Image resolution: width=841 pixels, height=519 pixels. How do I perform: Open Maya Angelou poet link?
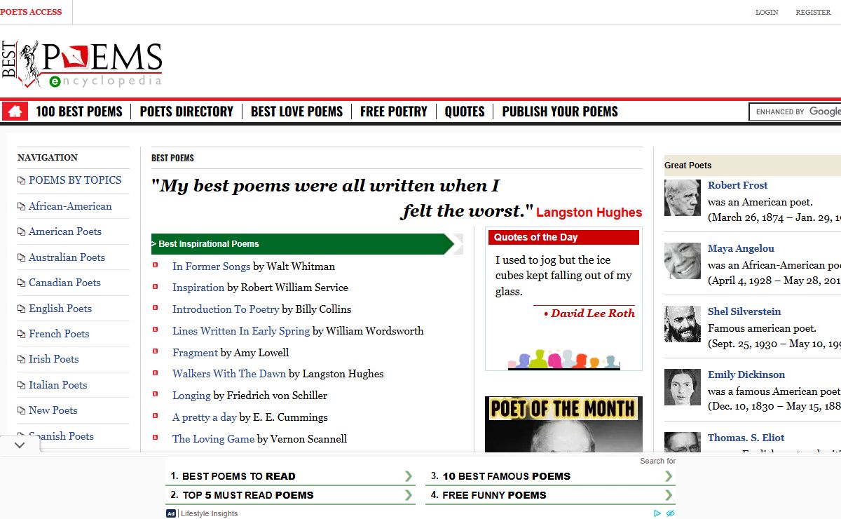pos(741,248)
